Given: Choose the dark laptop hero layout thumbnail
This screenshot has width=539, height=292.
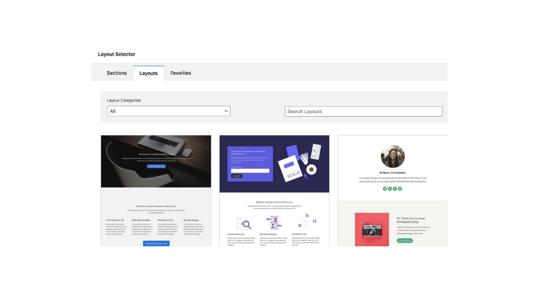Looking at the screenshot, I should pos(156,190).
